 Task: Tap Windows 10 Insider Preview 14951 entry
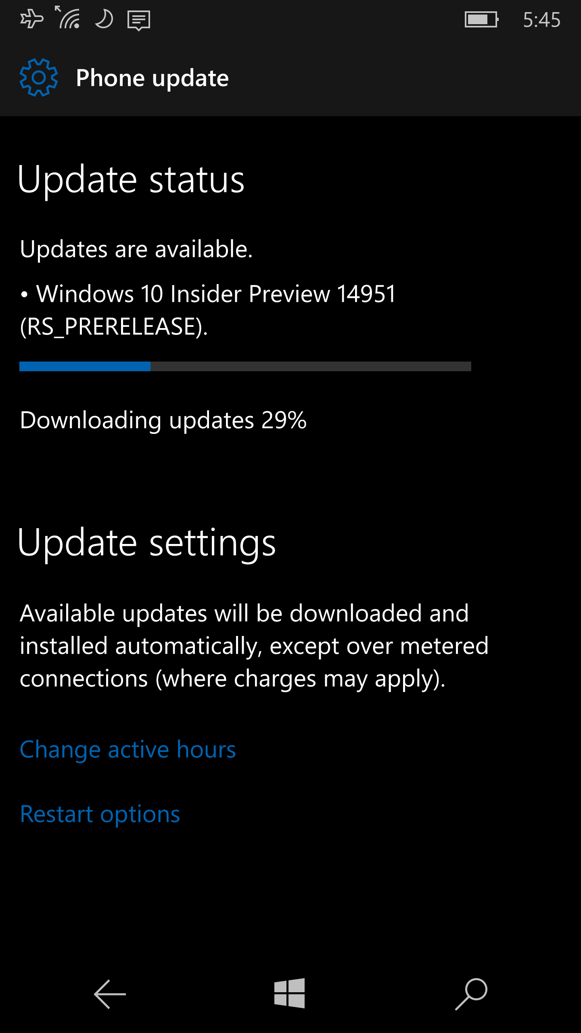208,310
